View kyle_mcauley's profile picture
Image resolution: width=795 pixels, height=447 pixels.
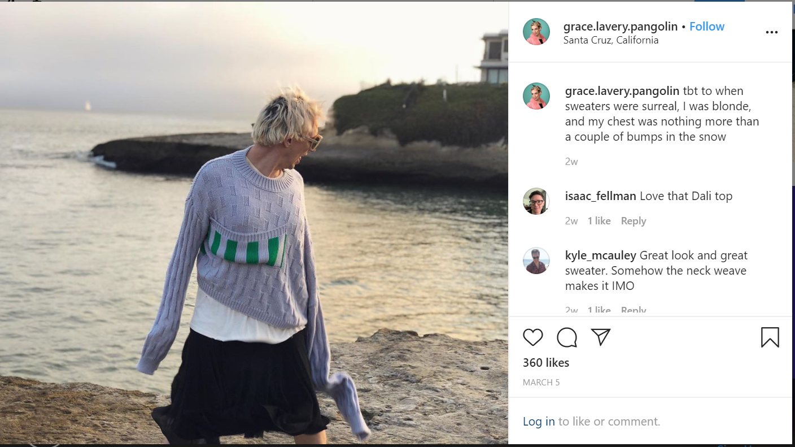point(536,261)
